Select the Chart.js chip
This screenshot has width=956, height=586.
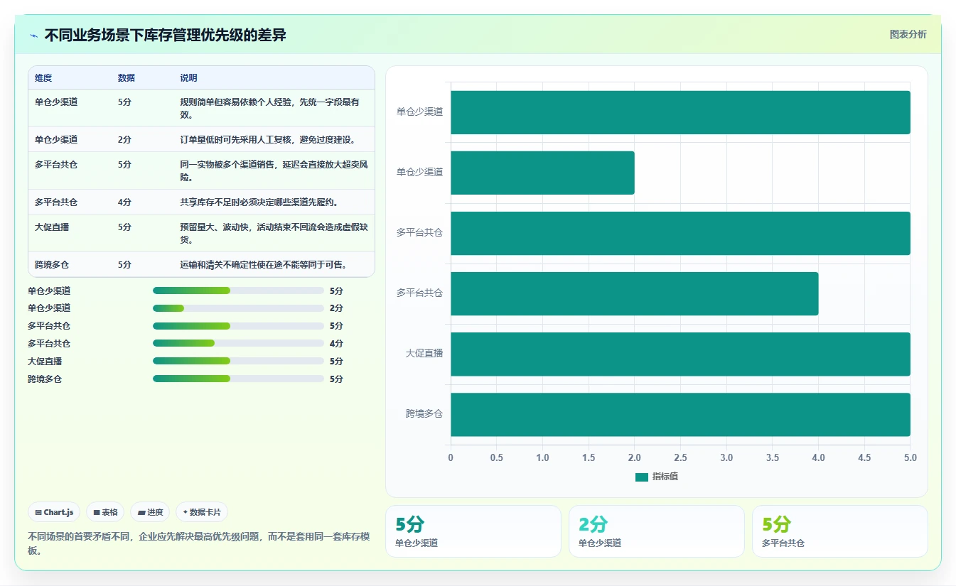coord(55,512)
